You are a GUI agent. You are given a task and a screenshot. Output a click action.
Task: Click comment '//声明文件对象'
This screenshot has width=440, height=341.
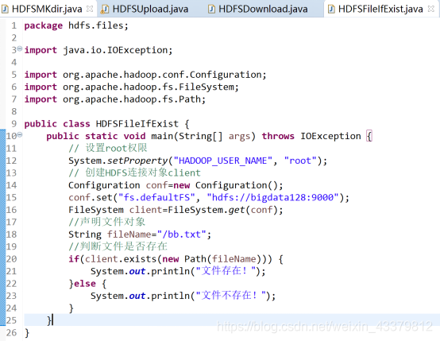[x=107, y=223]
